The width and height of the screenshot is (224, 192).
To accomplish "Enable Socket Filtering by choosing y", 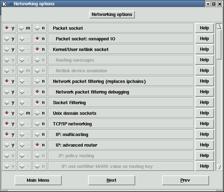I will pos(9,102).
